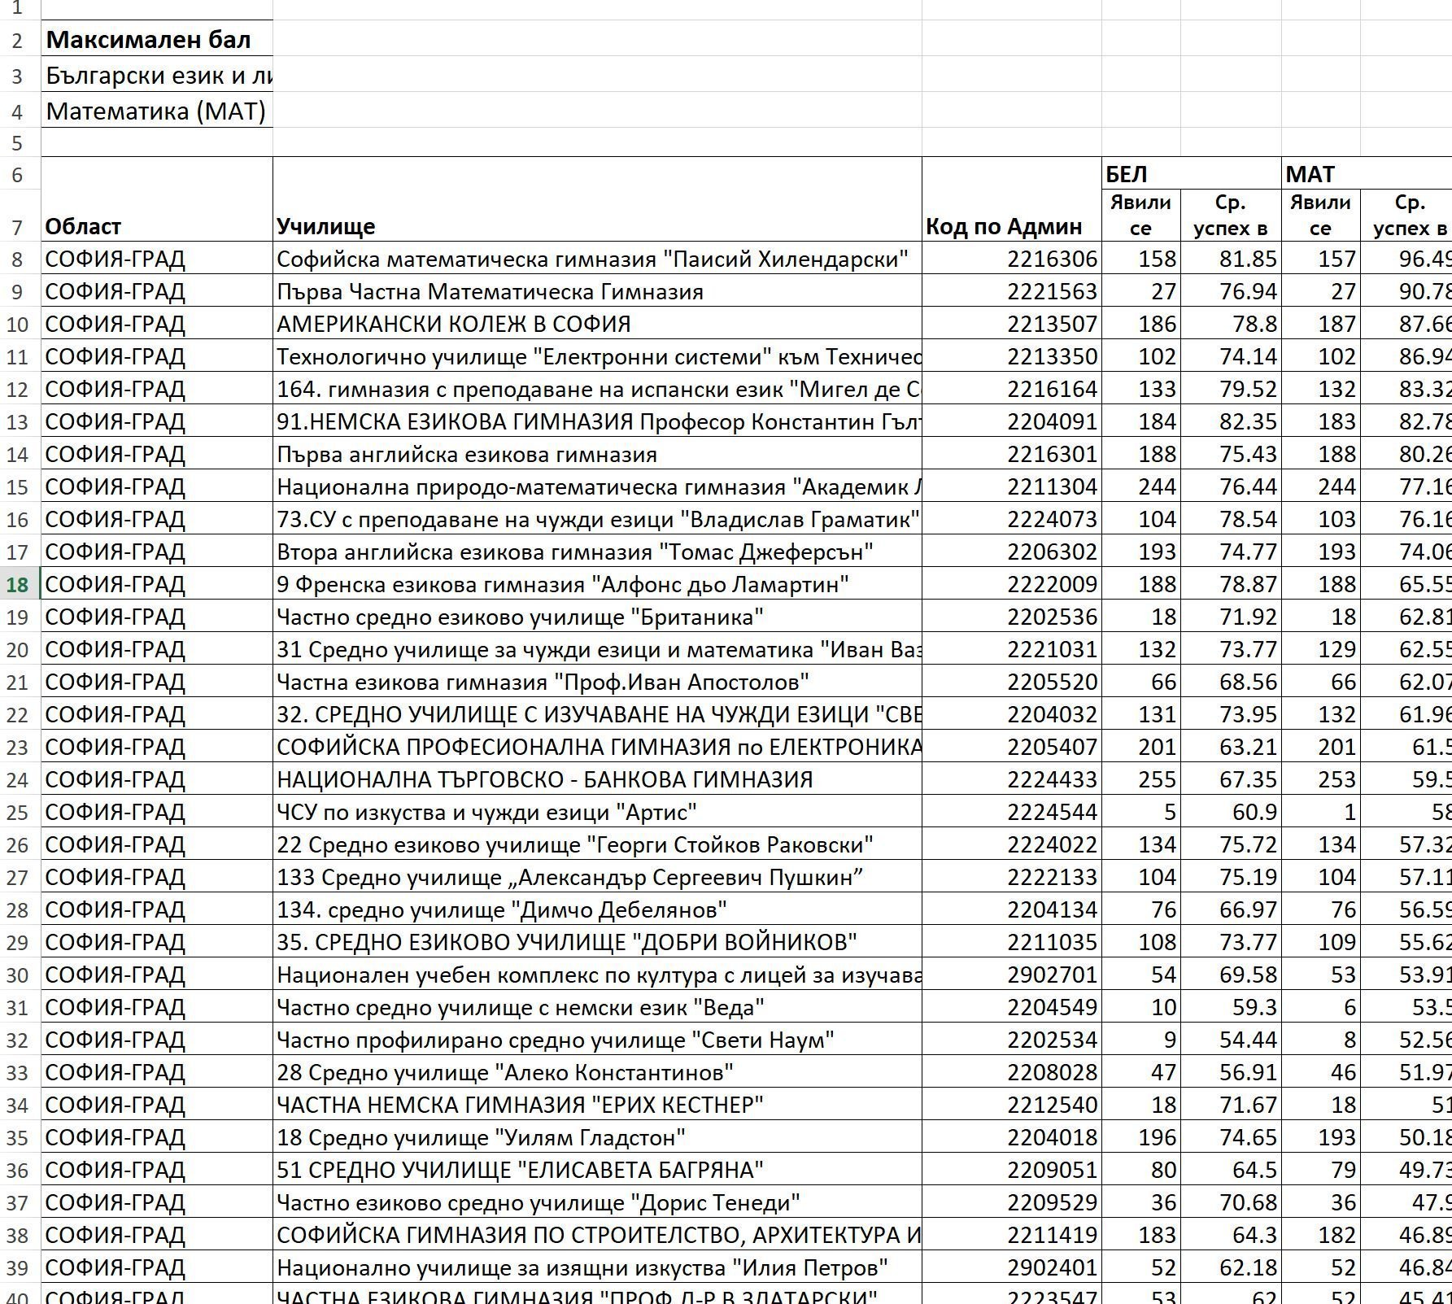Click the '133 Средно училище' Пушкин cell
This screenshot has width=1452, height=1304.
[x=597, y=877]
